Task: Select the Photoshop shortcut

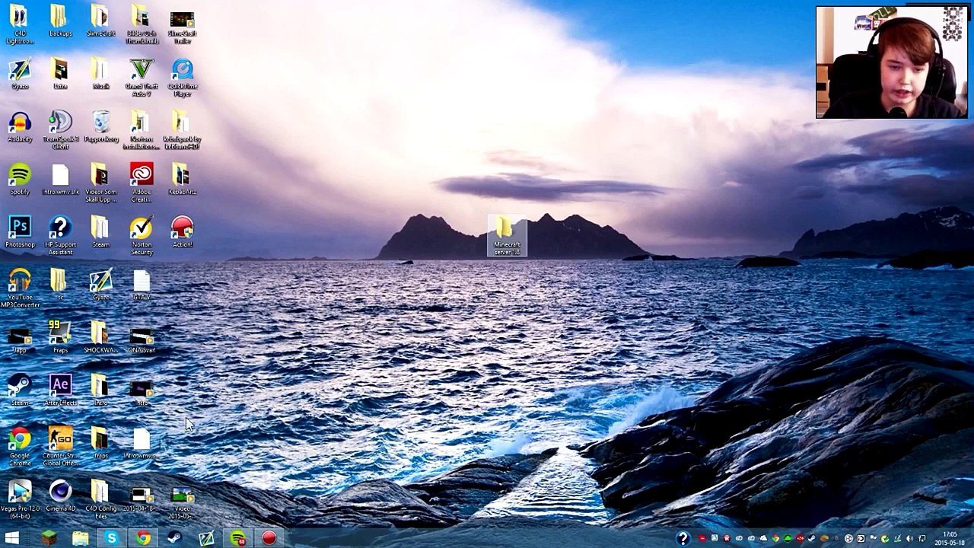Action: 20,232
